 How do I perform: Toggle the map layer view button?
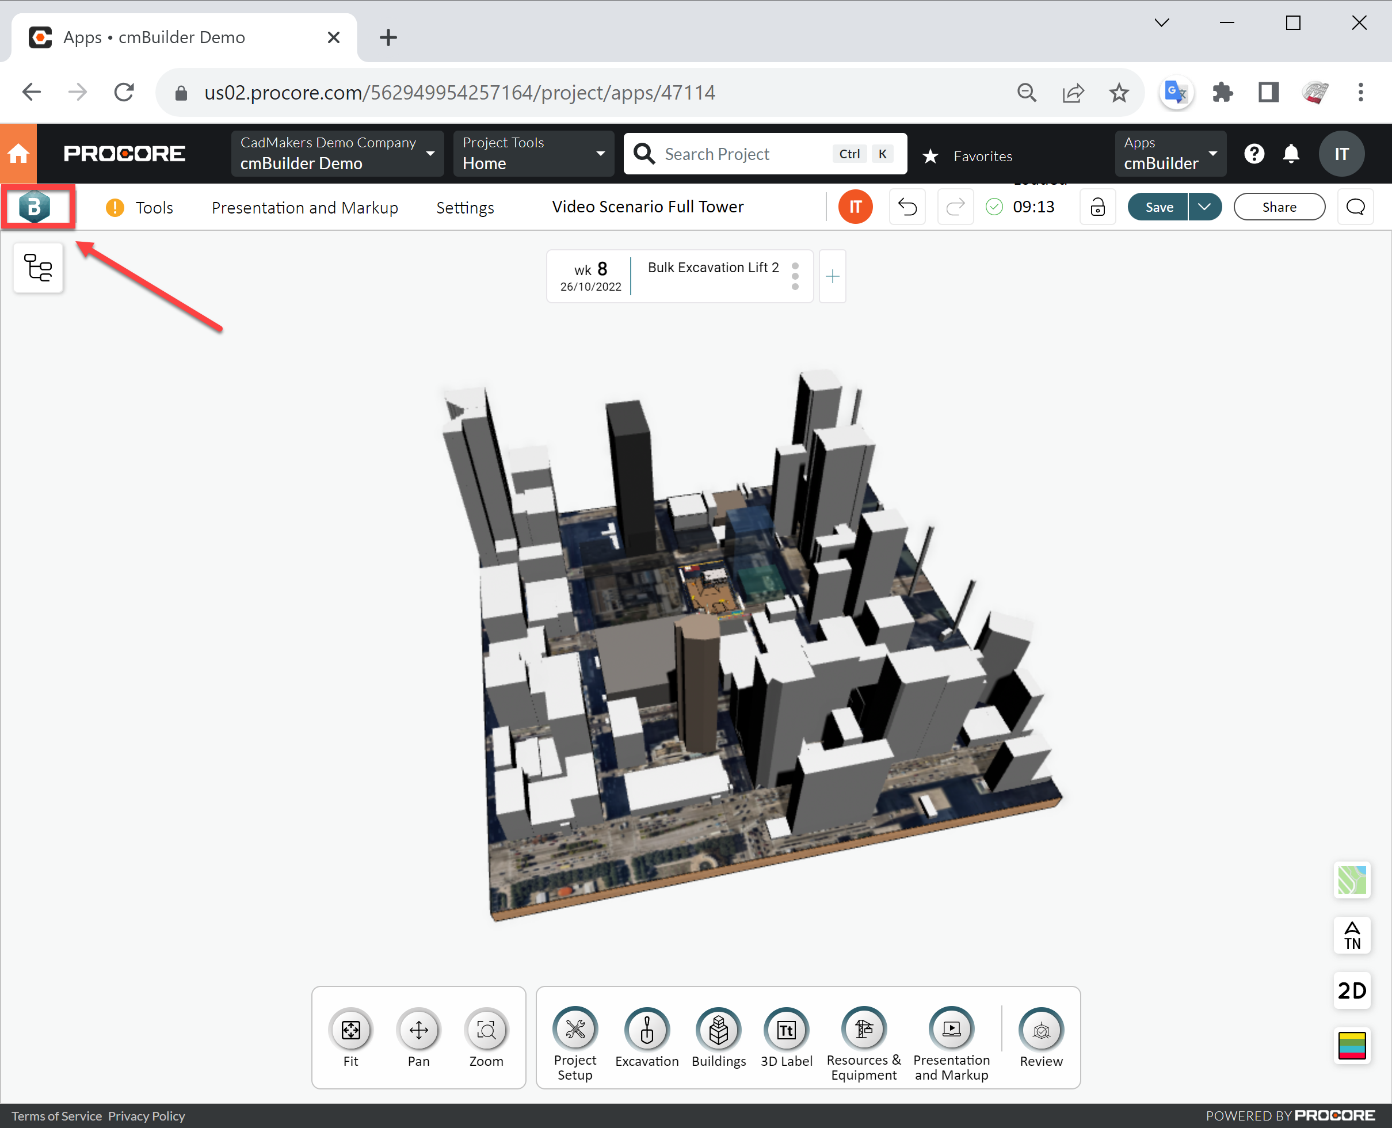point(1351,880)
